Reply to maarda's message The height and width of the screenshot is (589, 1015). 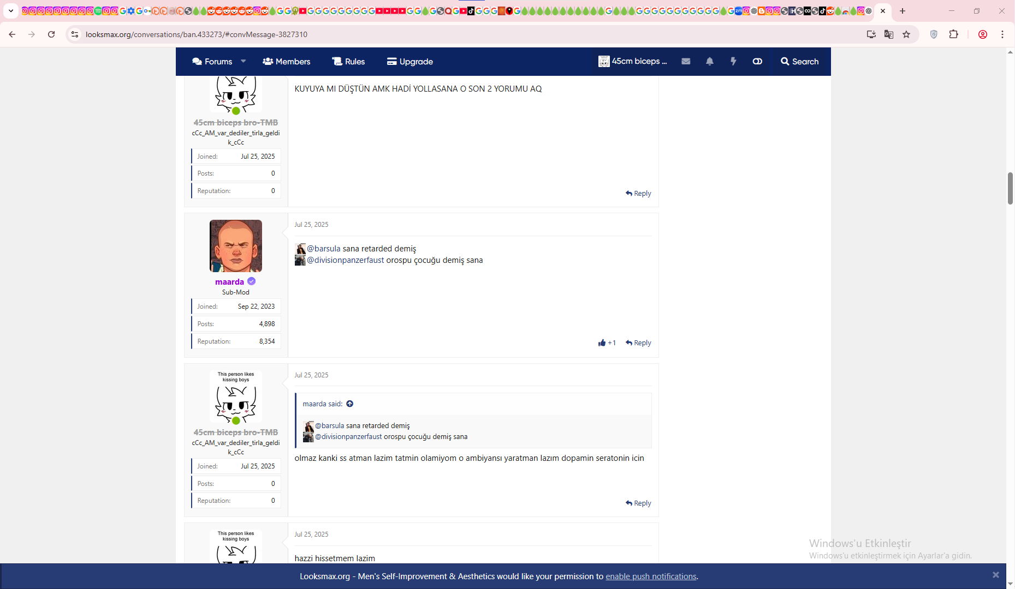pos(638,343)
